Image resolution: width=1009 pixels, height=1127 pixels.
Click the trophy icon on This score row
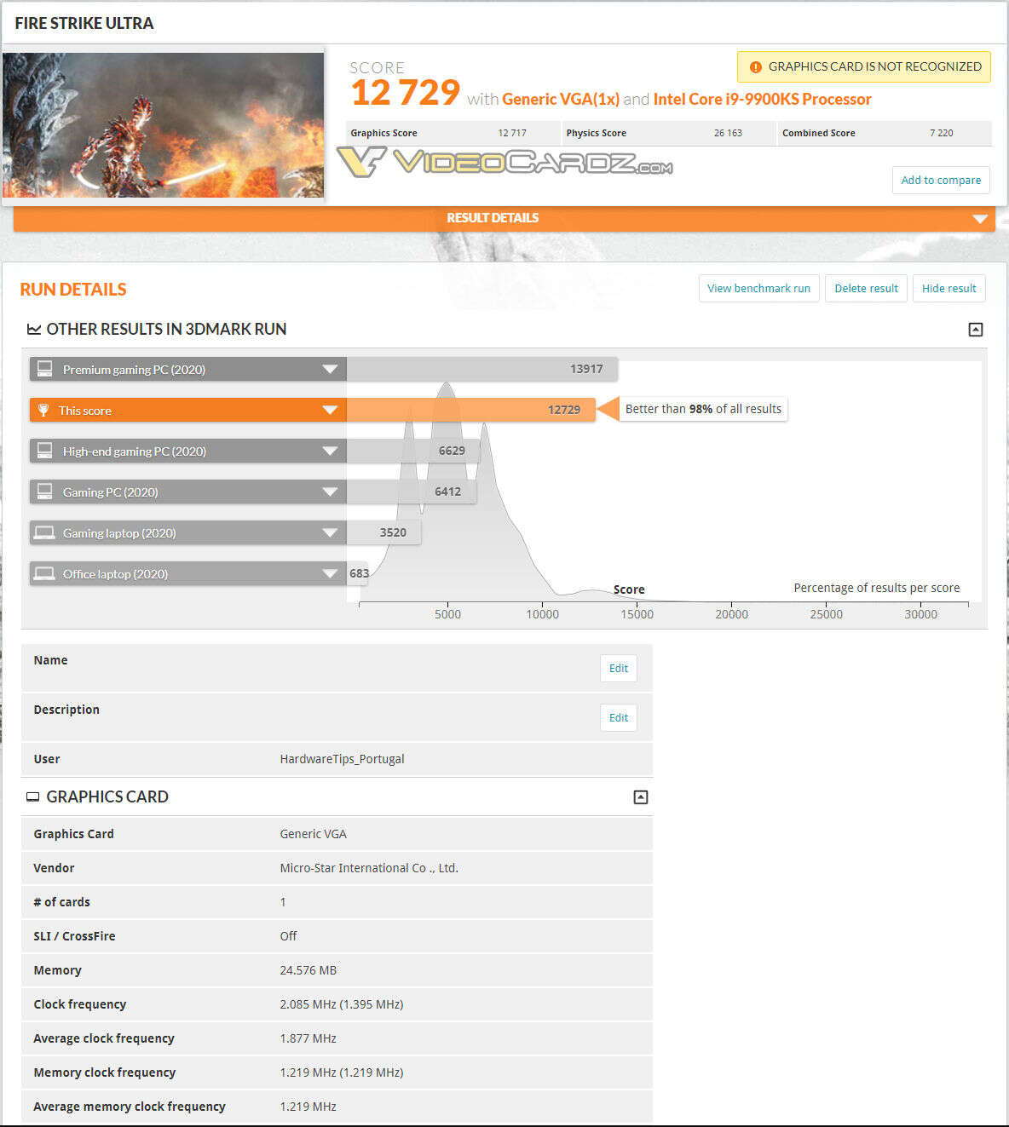click(44, 410)
